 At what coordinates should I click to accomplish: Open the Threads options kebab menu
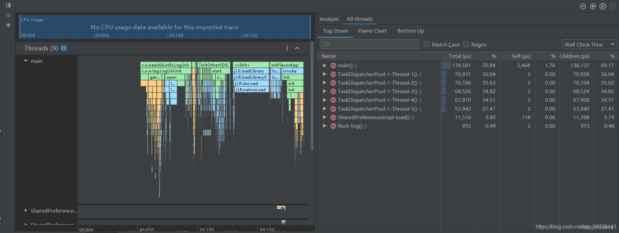coord(287,48)
